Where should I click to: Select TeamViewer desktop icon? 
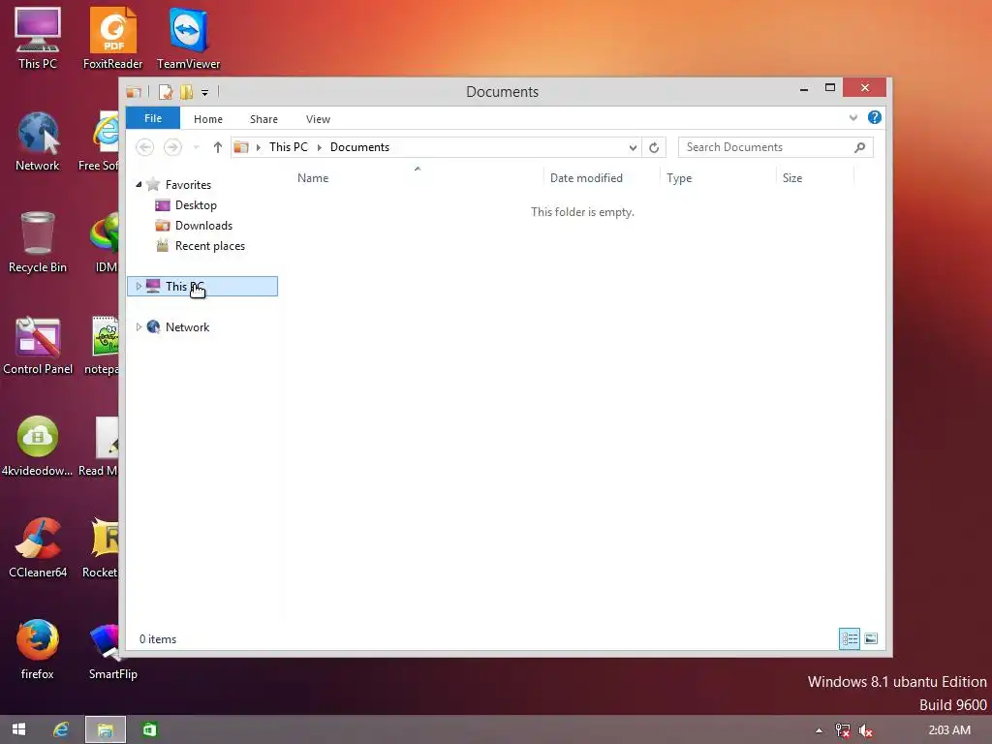click(x=189, y=39)
